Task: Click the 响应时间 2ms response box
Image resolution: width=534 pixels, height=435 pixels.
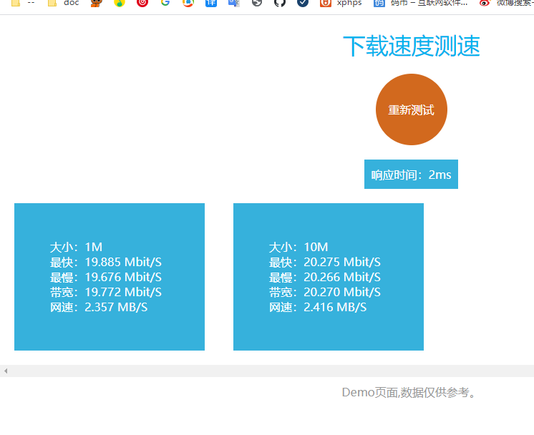Action: 411,175
